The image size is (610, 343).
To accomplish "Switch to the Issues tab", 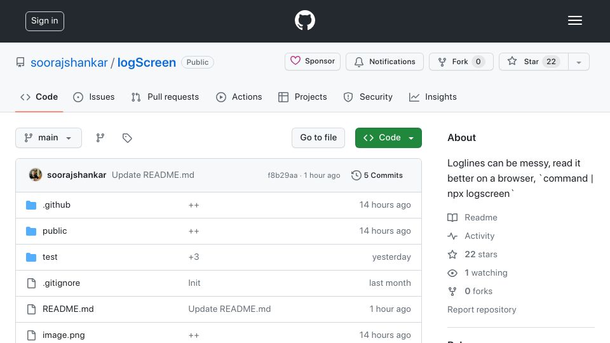I will pyautogui.click(x=94, y=97).
